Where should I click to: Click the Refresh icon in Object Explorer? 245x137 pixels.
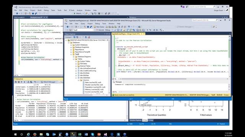tap(86, 37)
